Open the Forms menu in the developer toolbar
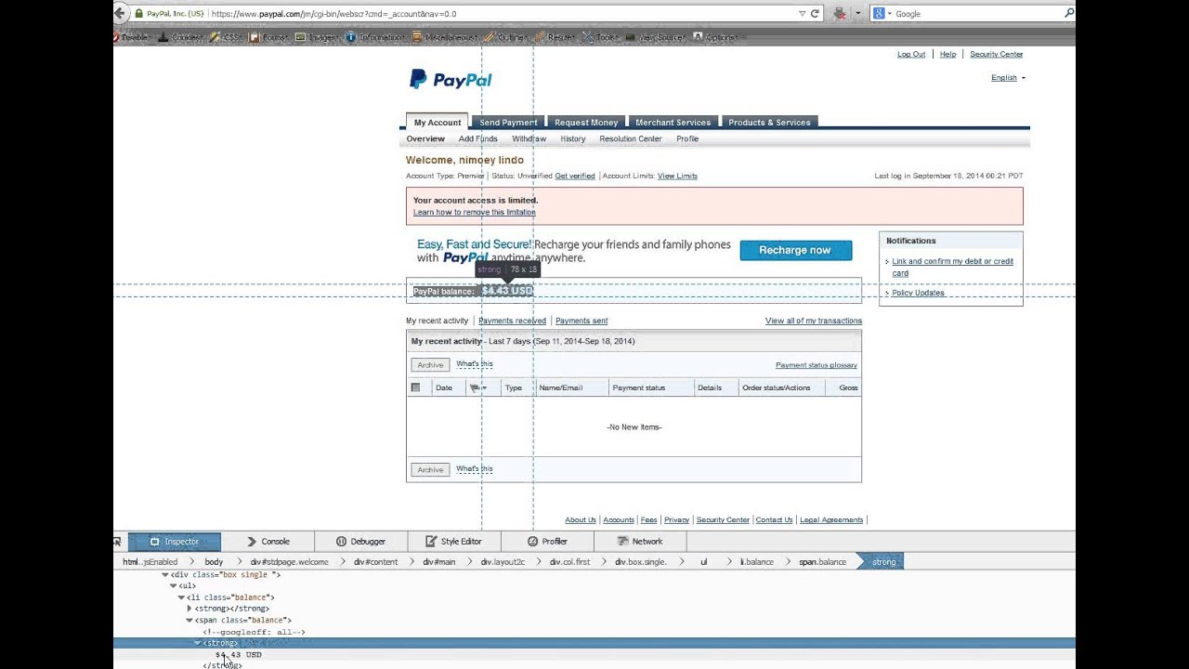 pos(268,37)
